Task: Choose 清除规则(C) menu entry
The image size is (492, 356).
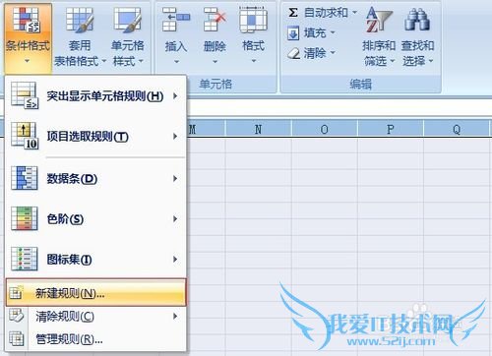Action: pos(95,317)
